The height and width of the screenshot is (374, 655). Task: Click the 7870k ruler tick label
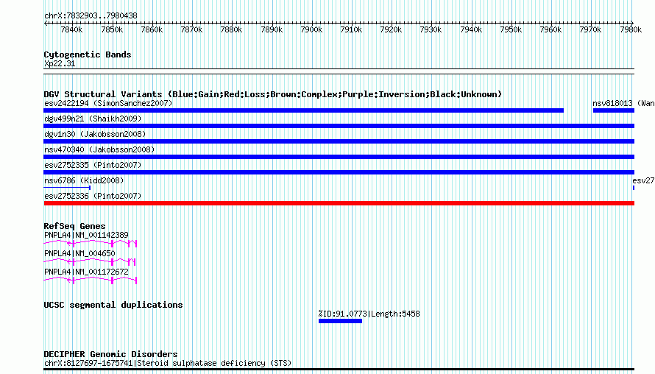pyautogui.click(x=191, y=29)
